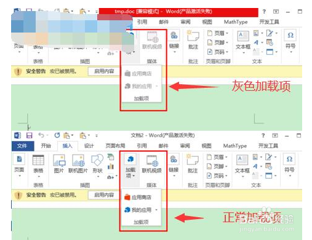Click 联机视频 in lower window
The image size is (312, 240).
coord(151,164)
